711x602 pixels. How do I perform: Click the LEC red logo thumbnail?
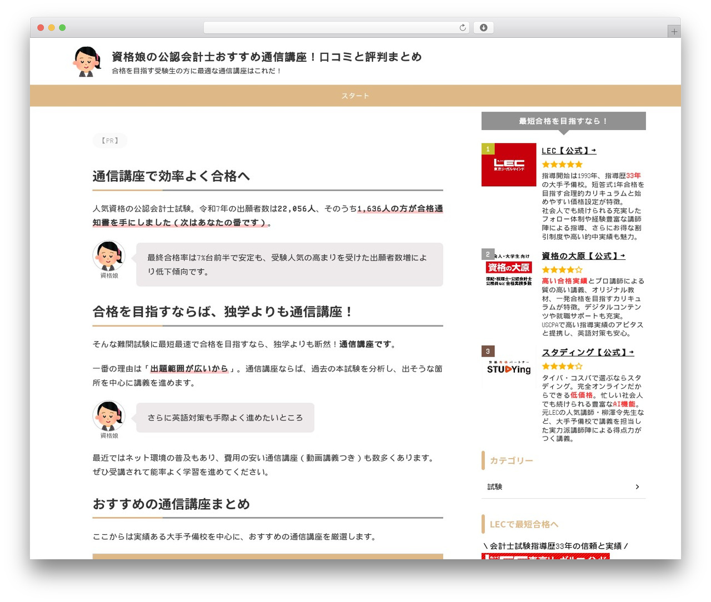pyautogui.click(x=509, y=165)
